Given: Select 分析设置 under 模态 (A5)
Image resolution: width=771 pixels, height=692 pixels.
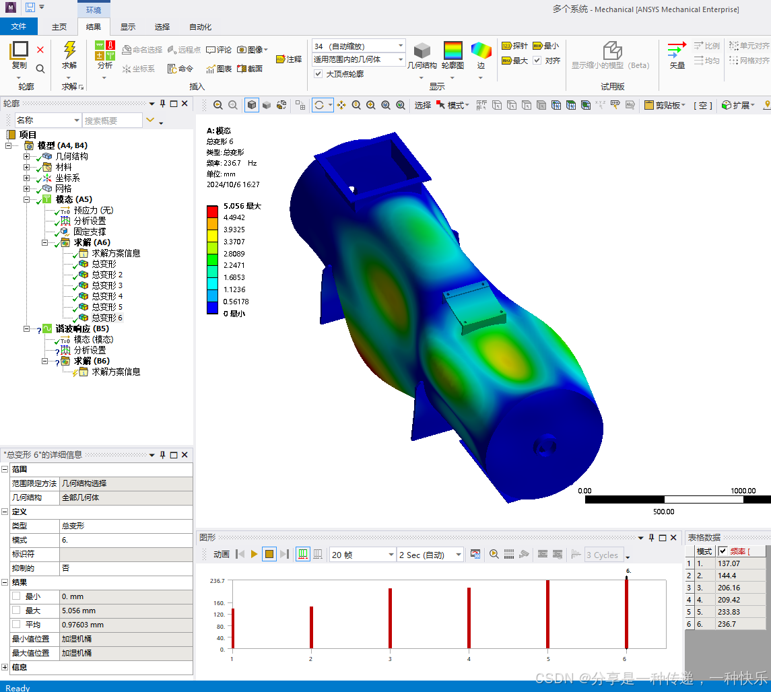Looking at the screenshot, I should [90, 221].
